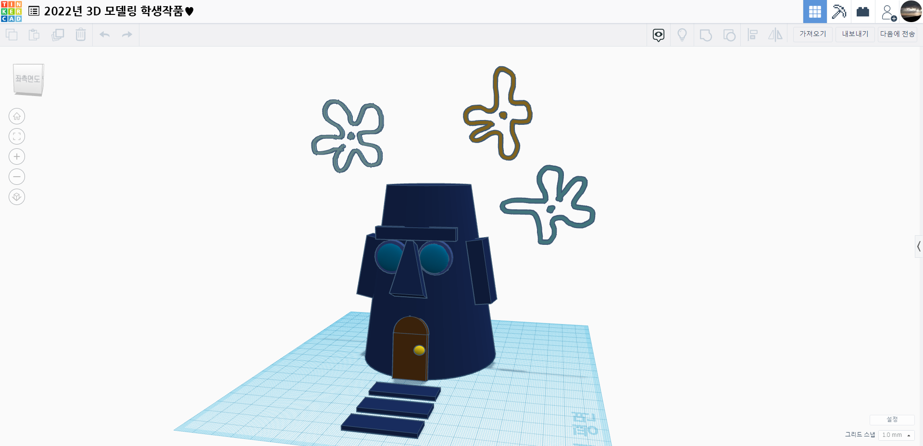Viewport: 923px width, 446px height.
Task: Open the design list menu icon
Action: tap(34, 11)
